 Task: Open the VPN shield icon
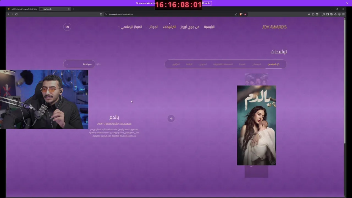point(339,14)
